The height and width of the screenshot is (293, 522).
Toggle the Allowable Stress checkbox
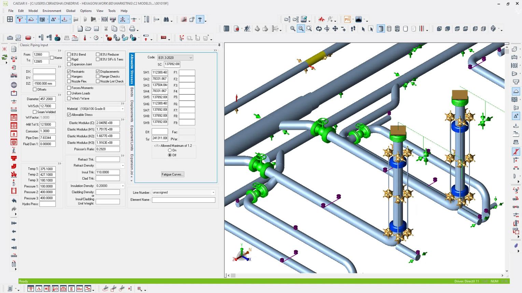tap(69, 115)
